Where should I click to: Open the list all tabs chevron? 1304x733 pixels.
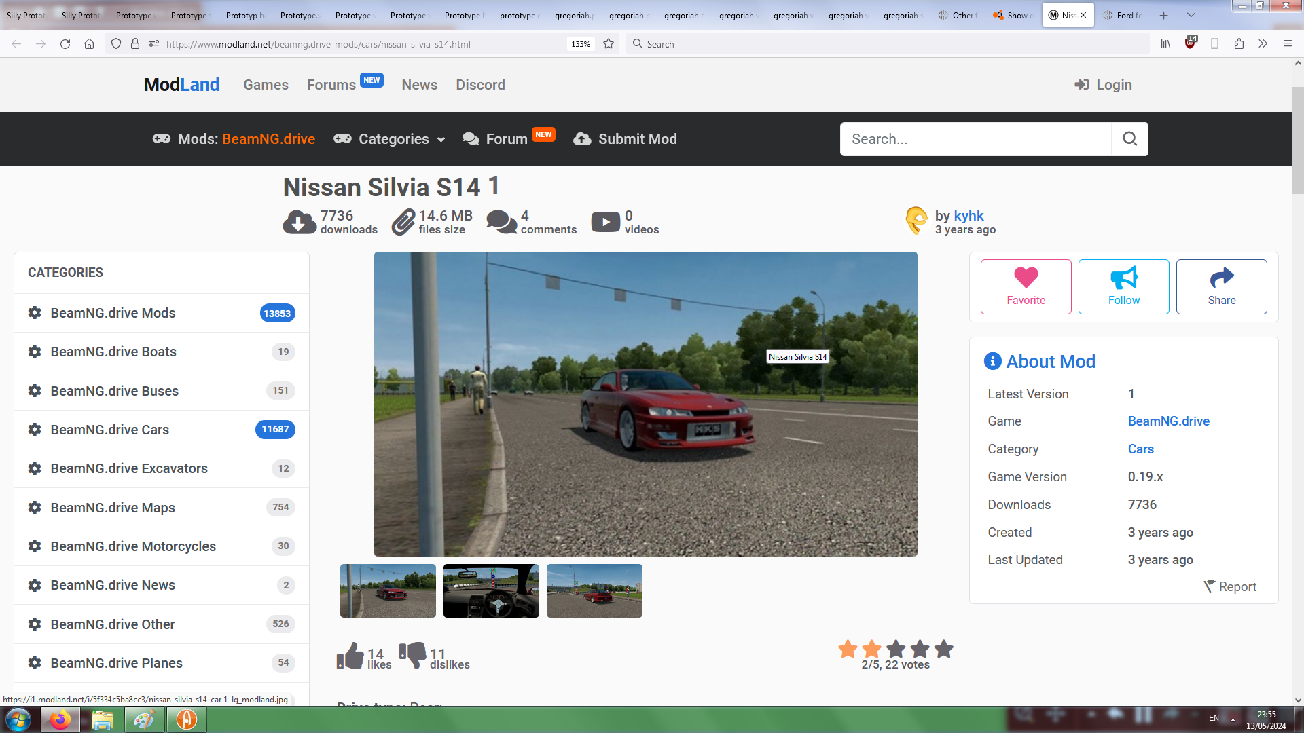click(x=1191, y=15)
